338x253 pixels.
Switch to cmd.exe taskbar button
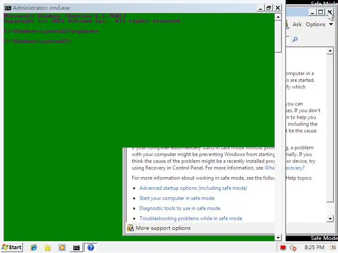[76, 248]
